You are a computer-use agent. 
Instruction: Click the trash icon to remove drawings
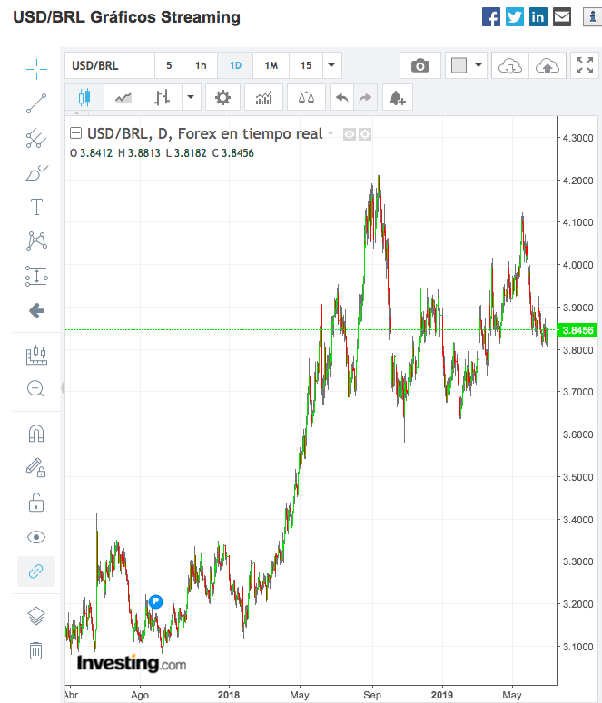[36, 650]
